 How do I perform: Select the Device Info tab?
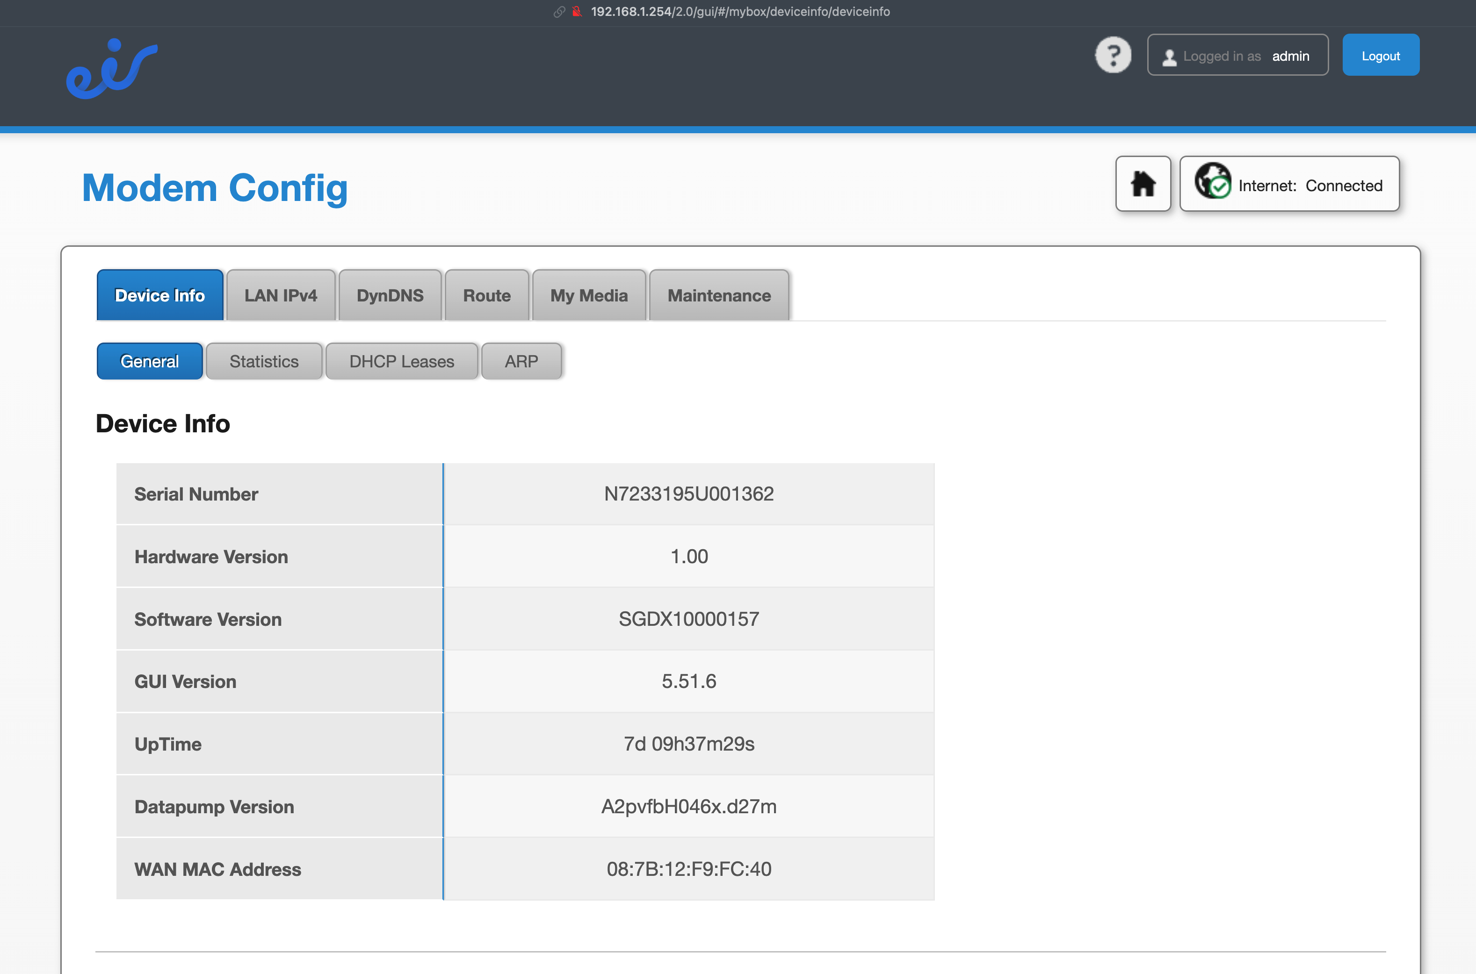coord(160,295)
